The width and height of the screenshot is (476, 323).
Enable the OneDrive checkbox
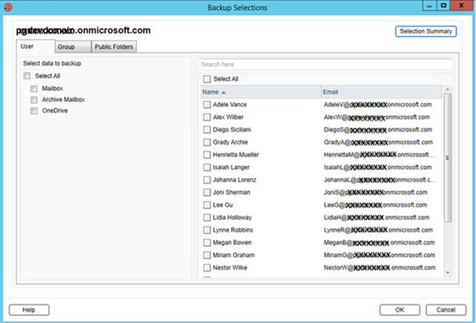(x=33, y=111)
